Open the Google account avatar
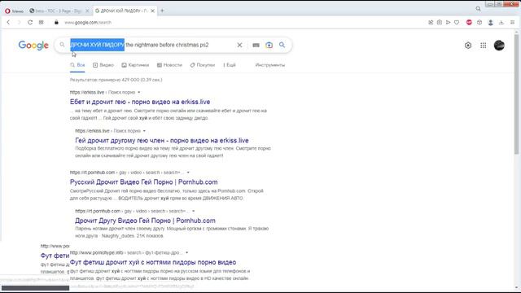This screenshot has width=521, height=293. [499, 46]
